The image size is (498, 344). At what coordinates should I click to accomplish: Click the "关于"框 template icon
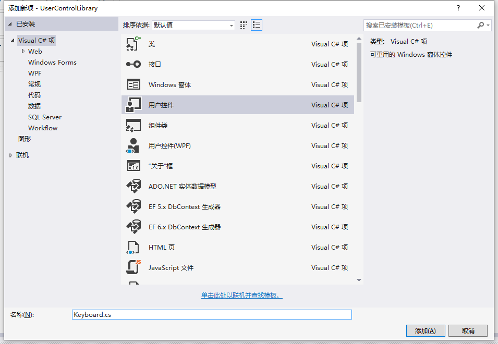click(x=133, y=166)
